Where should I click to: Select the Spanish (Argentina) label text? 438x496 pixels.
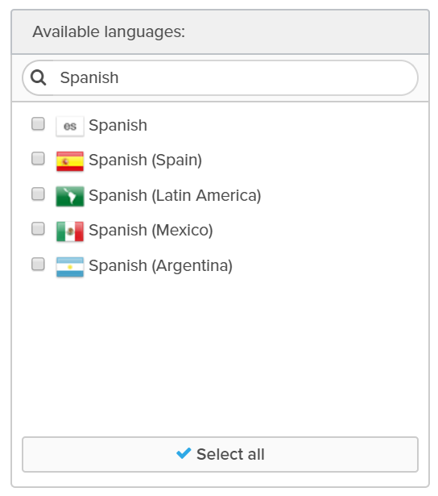(160, 265)
